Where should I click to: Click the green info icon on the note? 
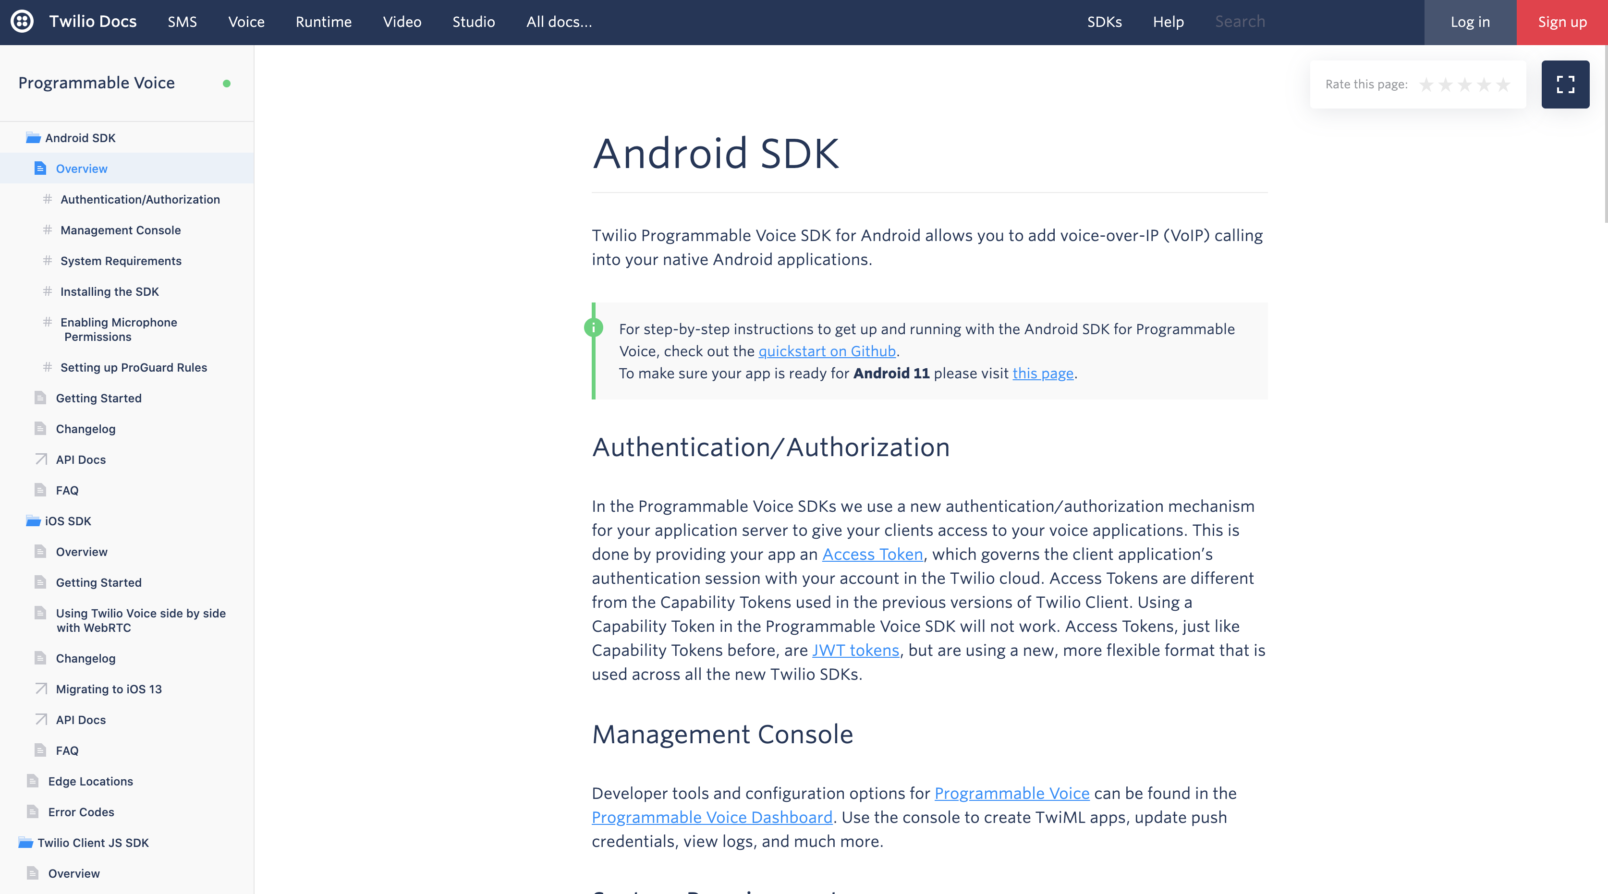coord(593,327)
